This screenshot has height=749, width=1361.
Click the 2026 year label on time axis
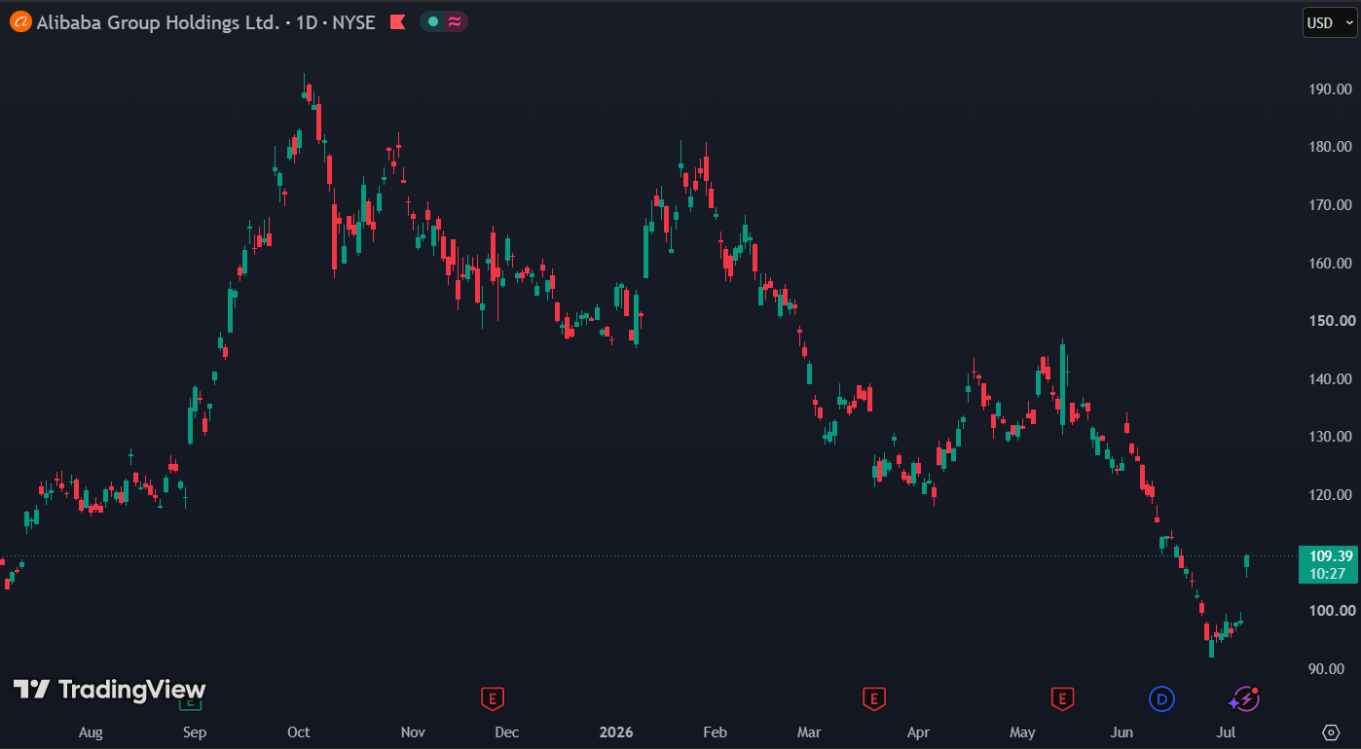coord(616,732)
